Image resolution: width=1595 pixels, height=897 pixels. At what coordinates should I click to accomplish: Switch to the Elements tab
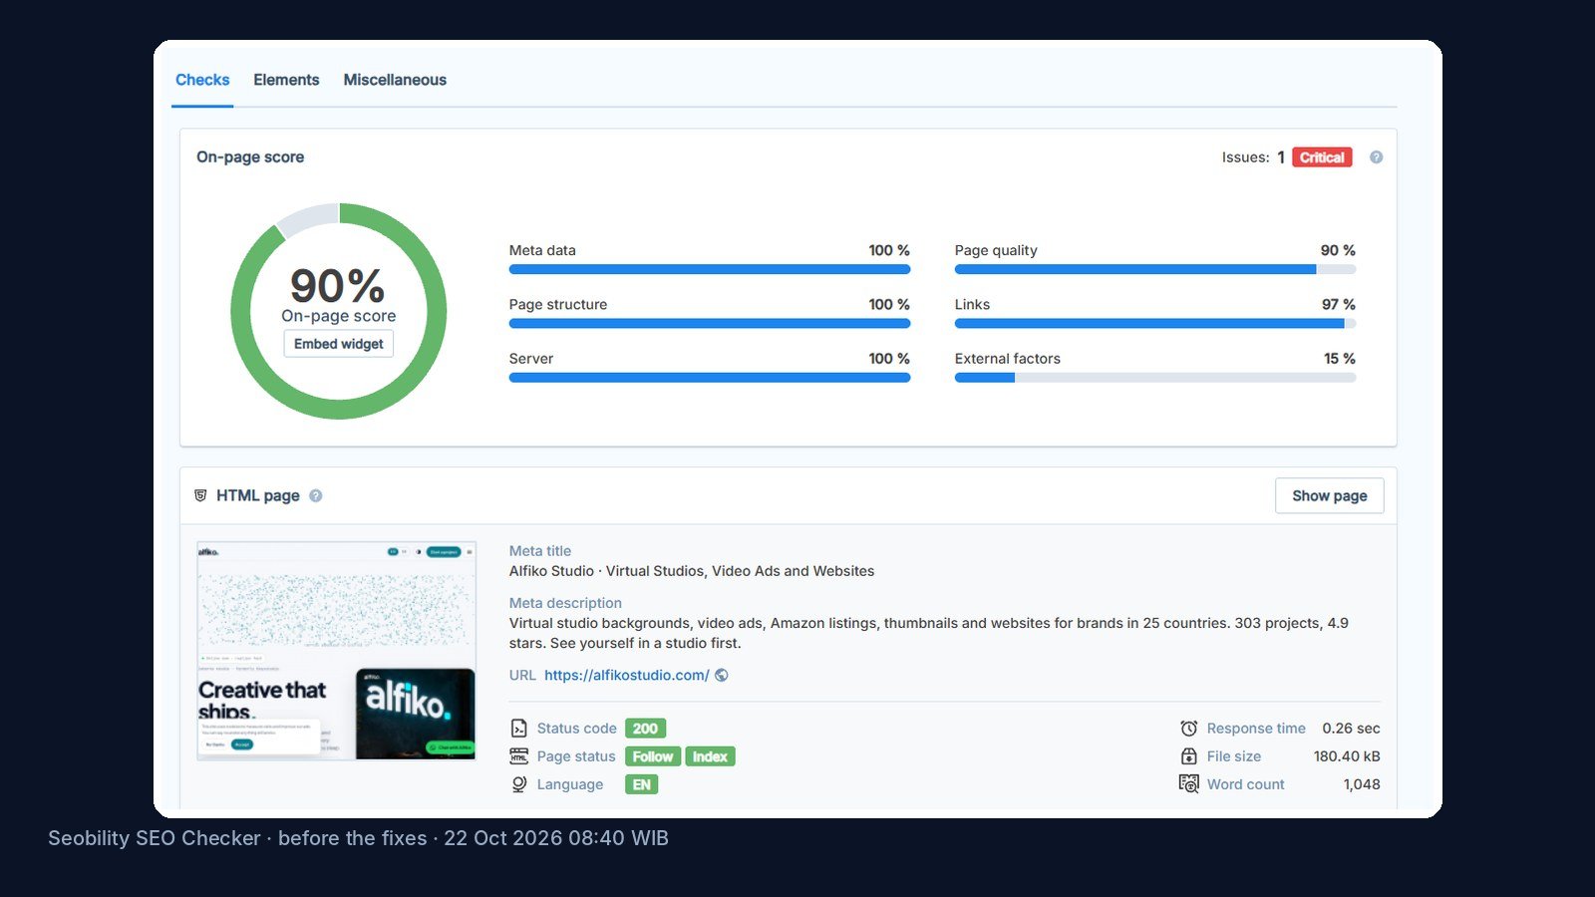point(286,80)
